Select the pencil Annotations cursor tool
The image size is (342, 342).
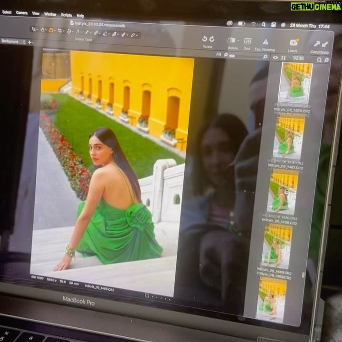click(x=133, y=35)
